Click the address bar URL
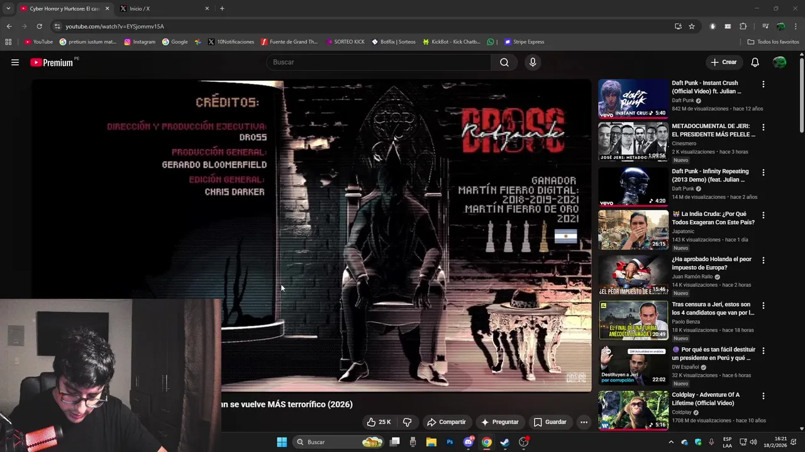805x452 pixels. click(x=114, y=26)
